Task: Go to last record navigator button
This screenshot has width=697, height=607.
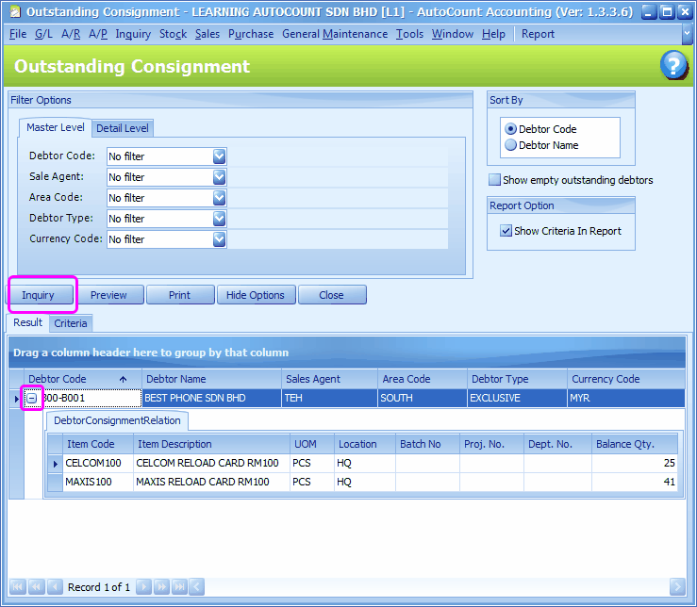Action: click(180, 587)
